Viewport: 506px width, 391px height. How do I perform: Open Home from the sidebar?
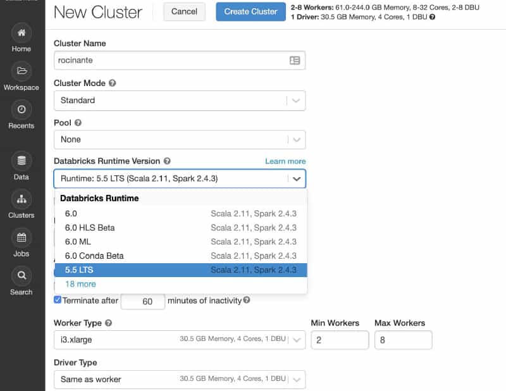point(22,32)
